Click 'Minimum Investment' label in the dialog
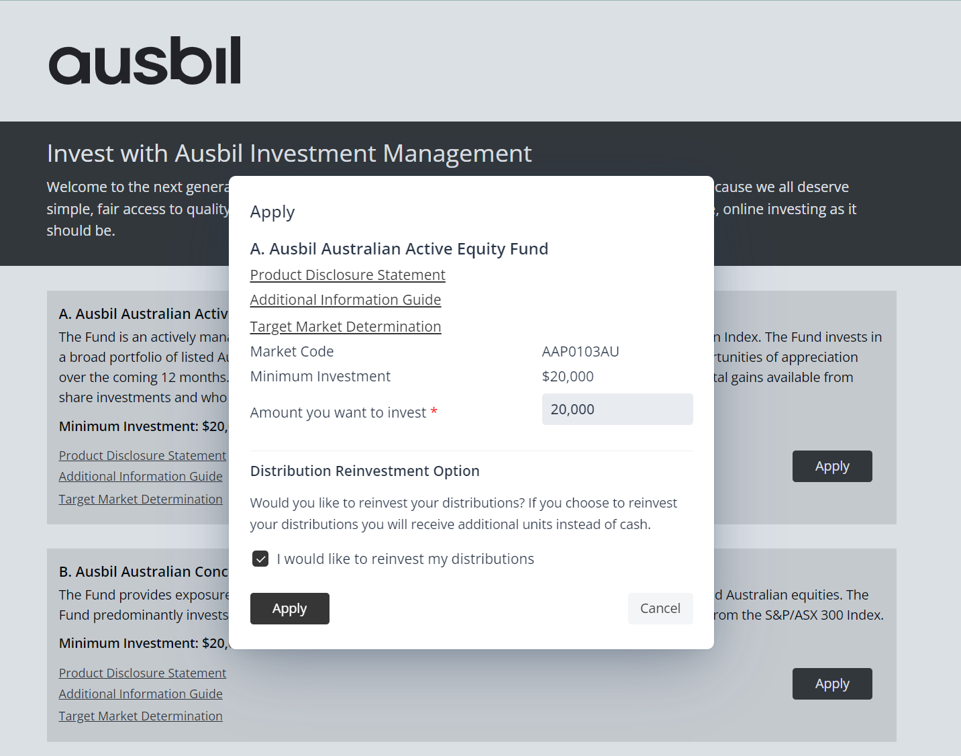 point(320,376)
